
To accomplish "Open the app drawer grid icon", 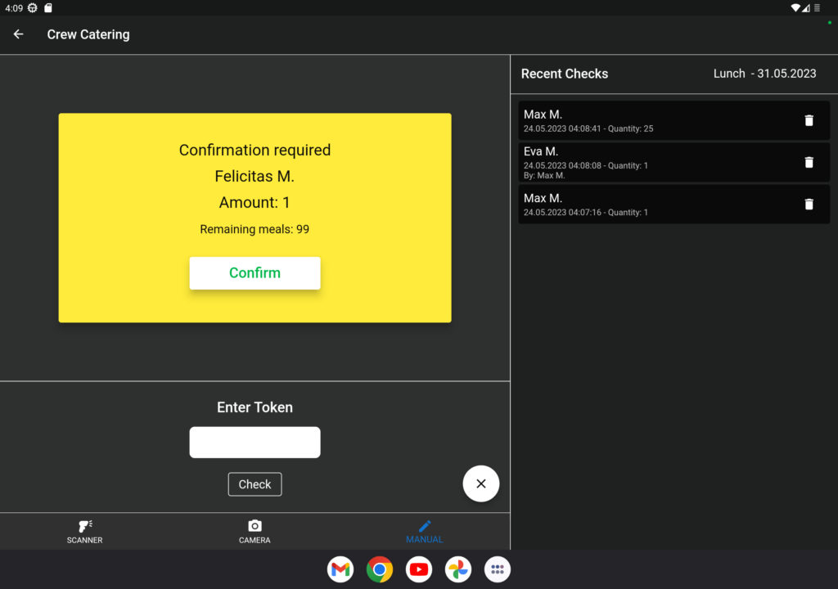I will coord(498,569).
